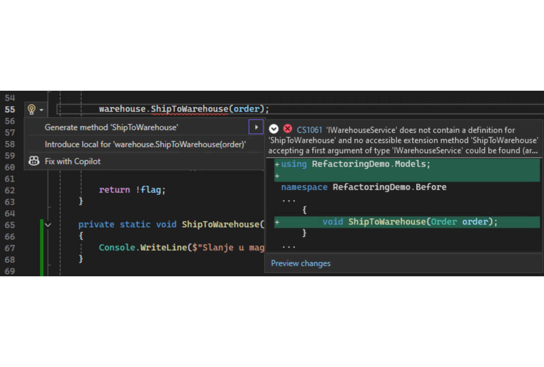Click 'namespace RefactoringDemo.Before' in preview
The image size is (544, 367).
363,187
